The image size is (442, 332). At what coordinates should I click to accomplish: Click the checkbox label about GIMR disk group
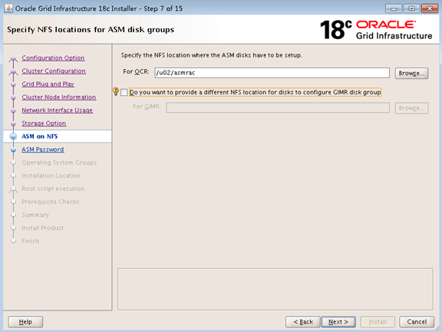[255, 92]
